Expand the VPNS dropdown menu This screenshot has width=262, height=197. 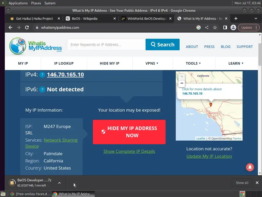tap(152, 63)
